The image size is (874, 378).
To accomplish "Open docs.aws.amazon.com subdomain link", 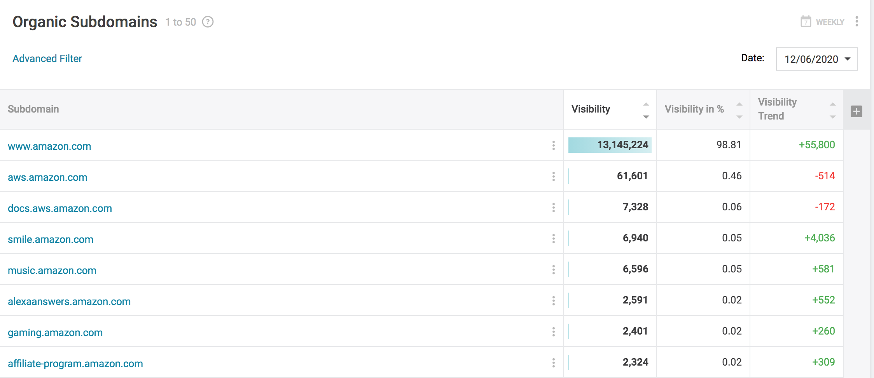I will (x=60, y=208).
